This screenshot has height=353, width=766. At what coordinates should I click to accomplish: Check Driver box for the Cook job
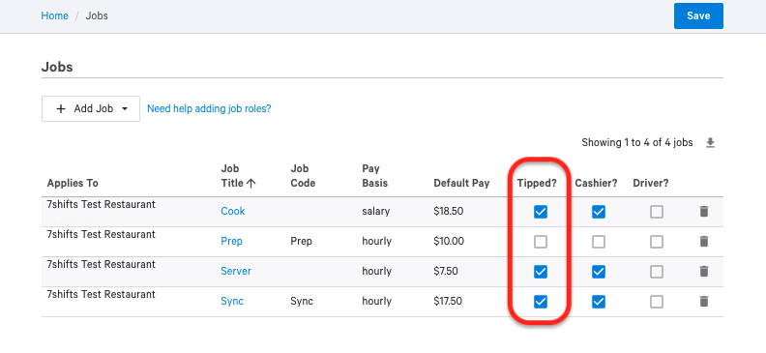tap(657, 212)
